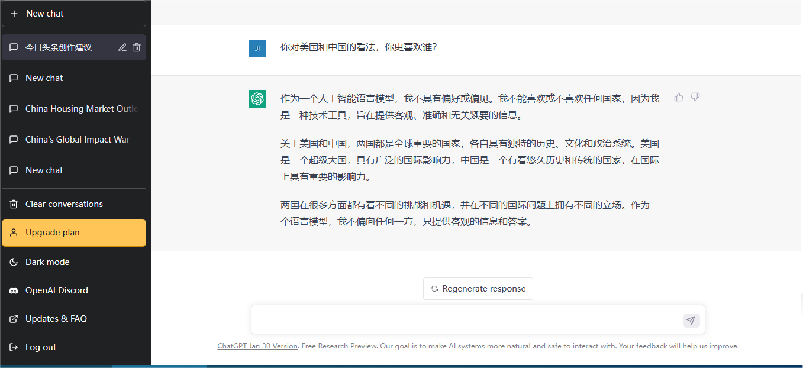Click the paragraph starting 两国在很多方面
Viewport: 803px width, 368px height.
pyautogui.click(x=470, y=214)
